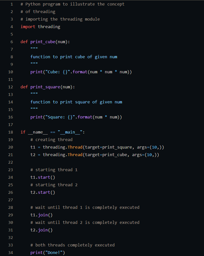Click comment "# importing the threading module"
The width and height of the screenshot is (204, 256).
[x=60, y=19]
